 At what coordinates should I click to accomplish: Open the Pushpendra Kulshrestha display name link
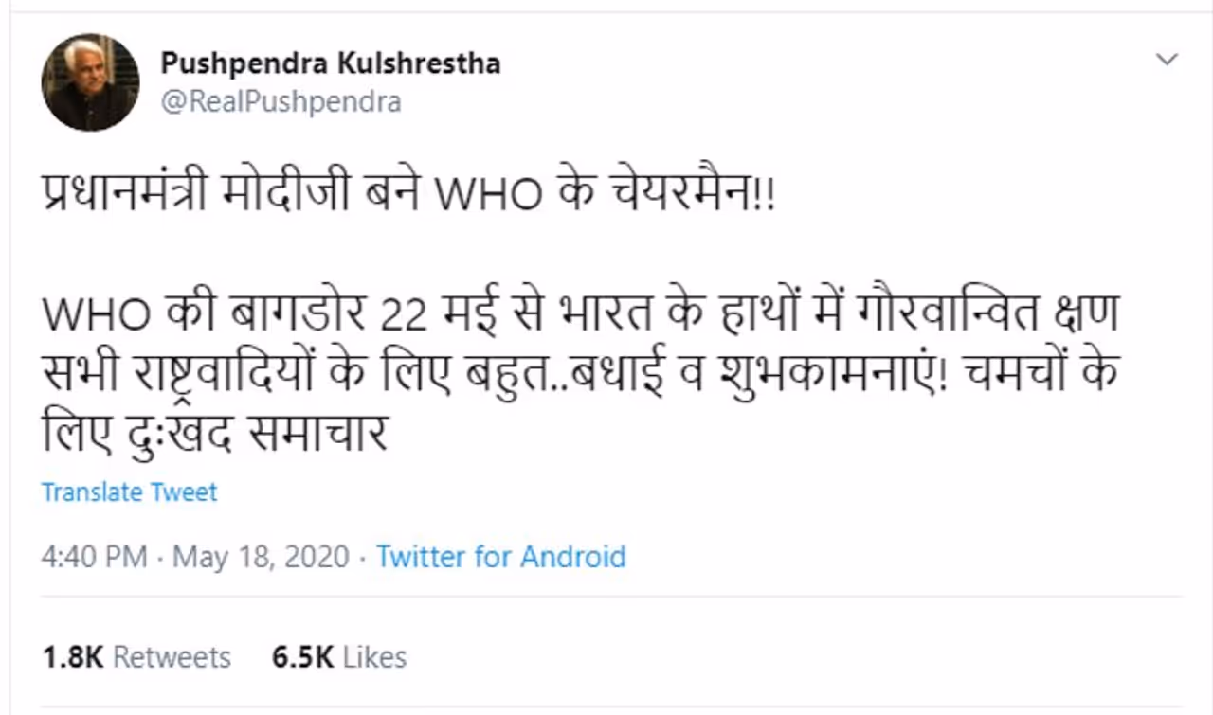tap(331, 63)
